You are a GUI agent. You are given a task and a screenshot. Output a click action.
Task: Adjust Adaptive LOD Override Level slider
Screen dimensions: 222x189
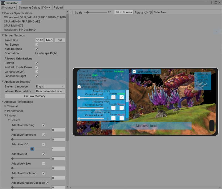click(x=91, y=98)
